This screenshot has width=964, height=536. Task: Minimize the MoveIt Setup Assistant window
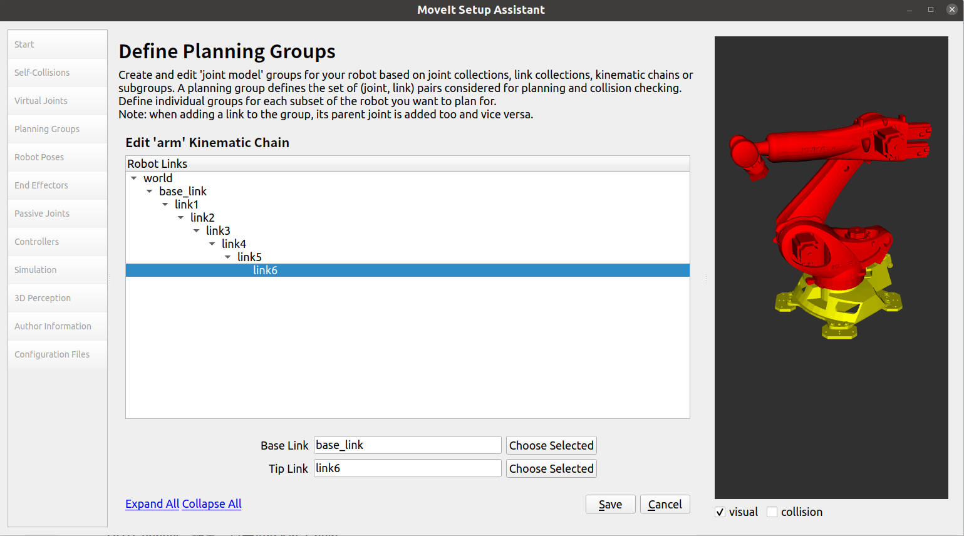point(910,9)
